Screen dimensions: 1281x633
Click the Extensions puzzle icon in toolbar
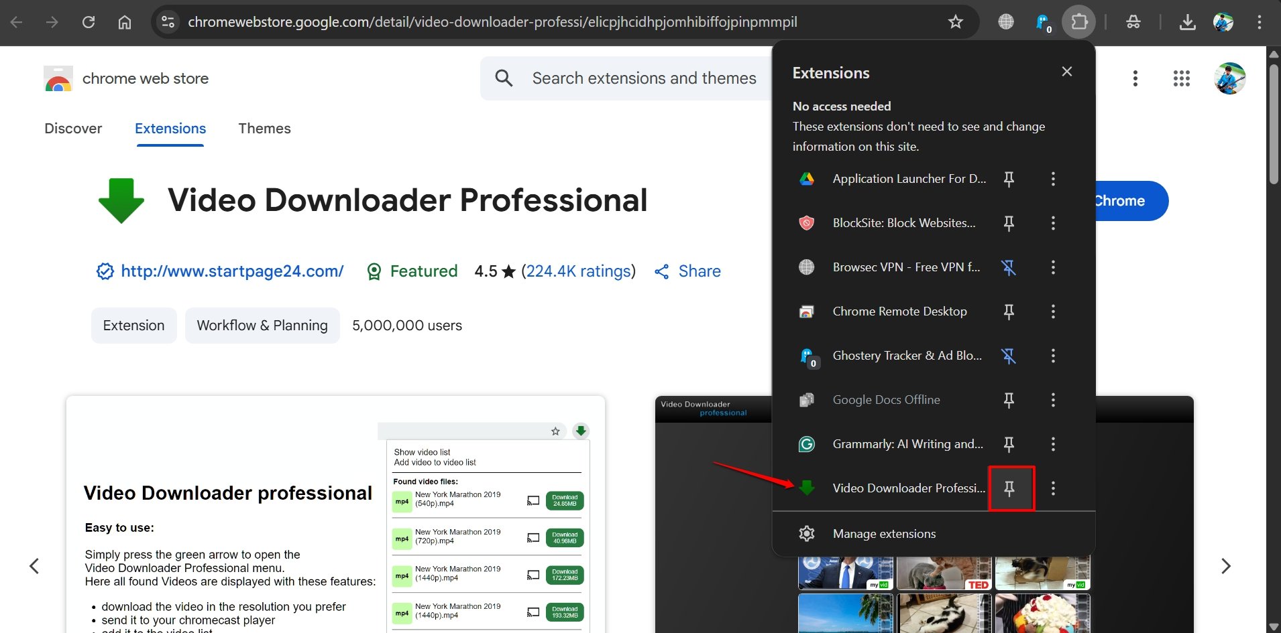pos(1079,22)
